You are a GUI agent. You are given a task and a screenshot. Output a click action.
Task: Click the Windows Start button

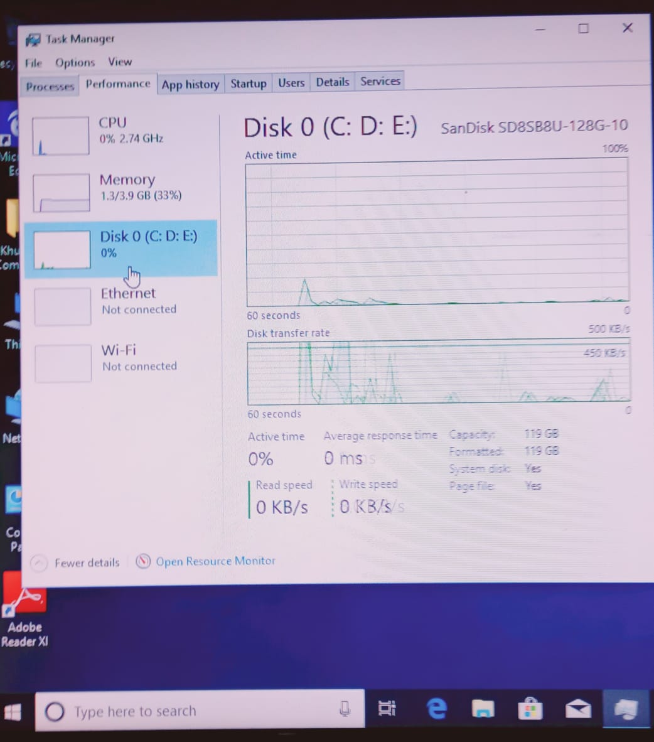pos(13,712)
